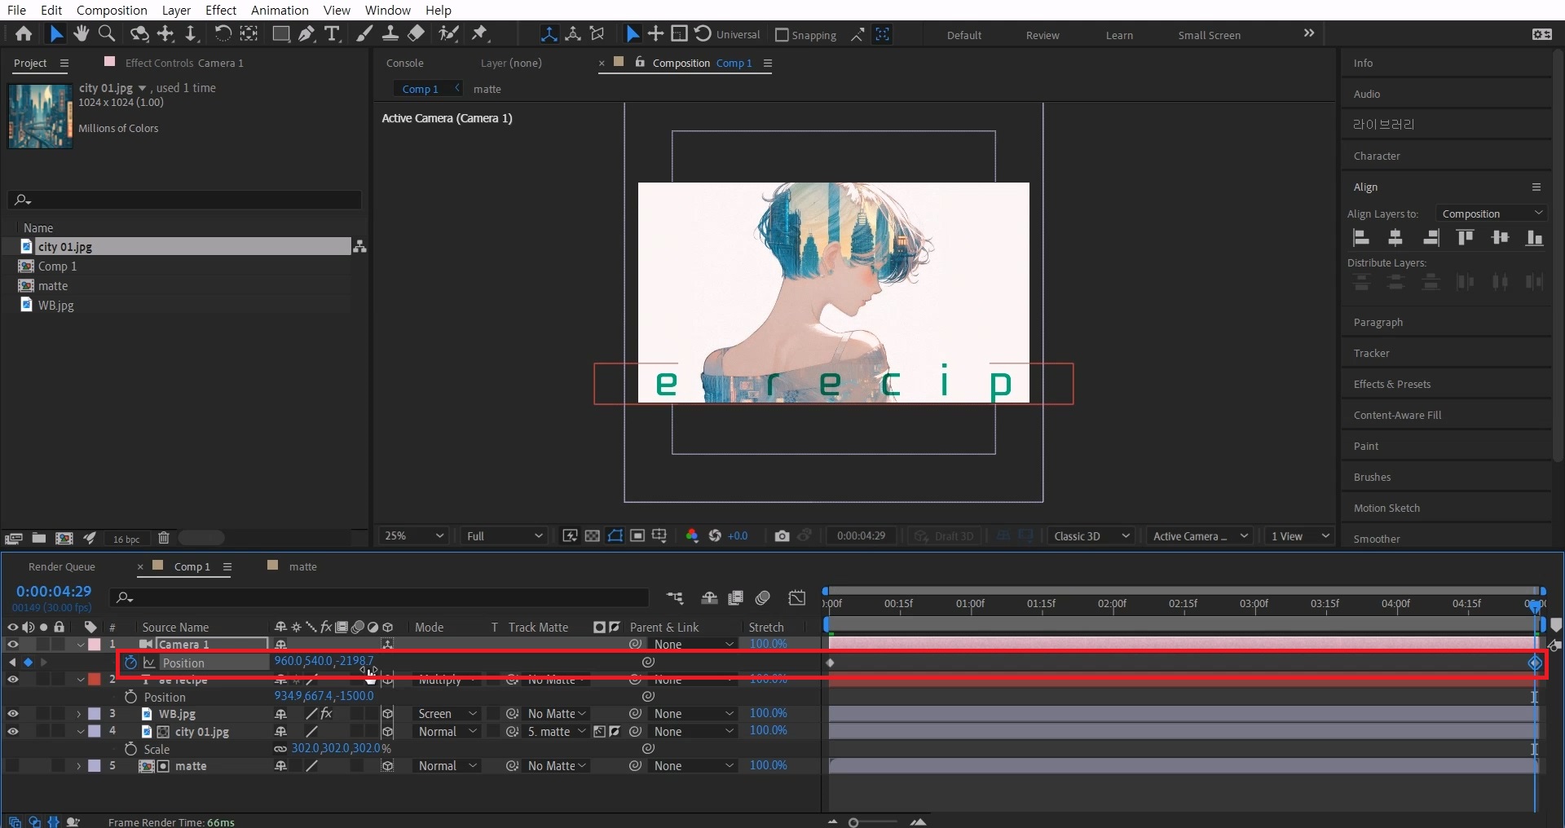The image size is (1565, 828).
Task: Click WB.jpg layer label color swatch
Action: coord(95,714)
